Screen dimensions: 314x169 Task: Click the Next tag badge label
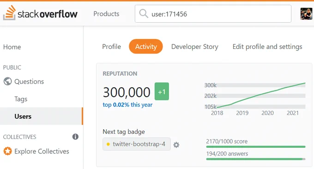click(124, 132)
